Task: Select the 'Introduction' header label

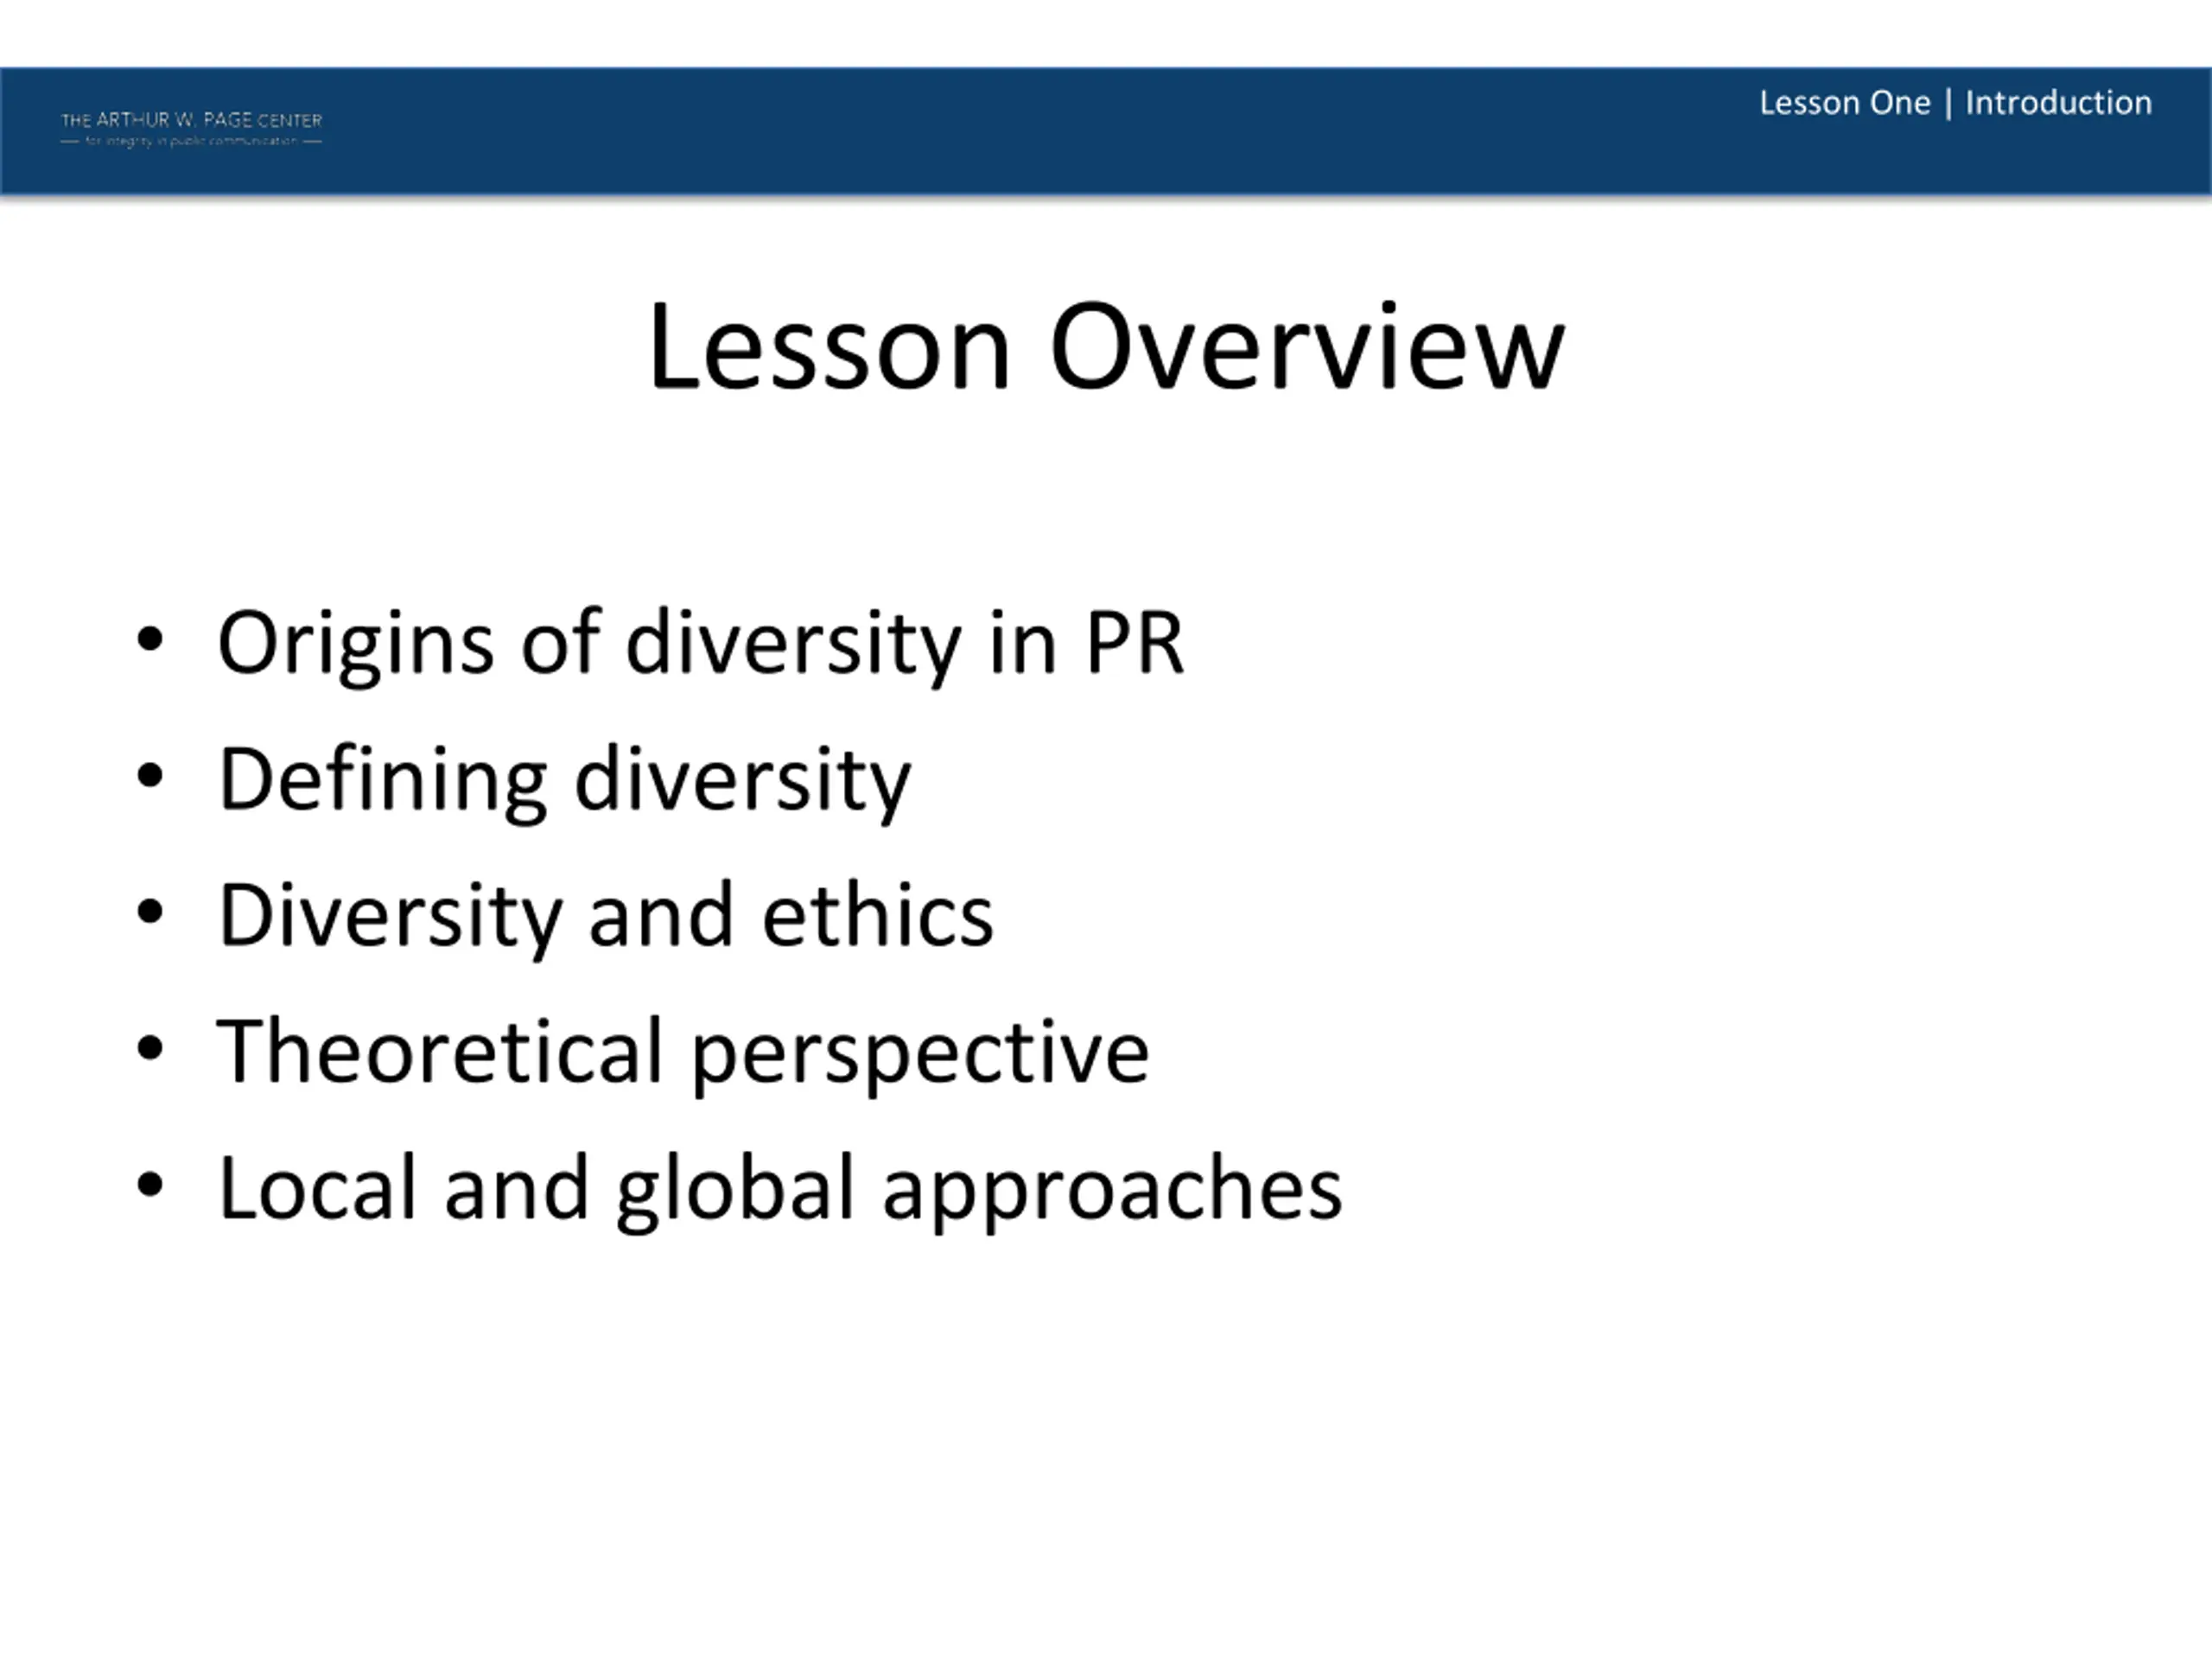Action: tap(2058, 103)
